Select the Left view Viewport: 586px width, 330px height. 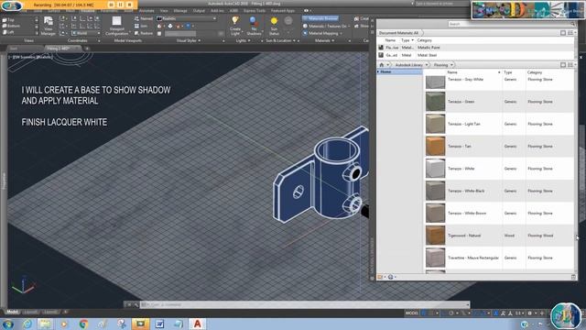[x=8, y=32]
